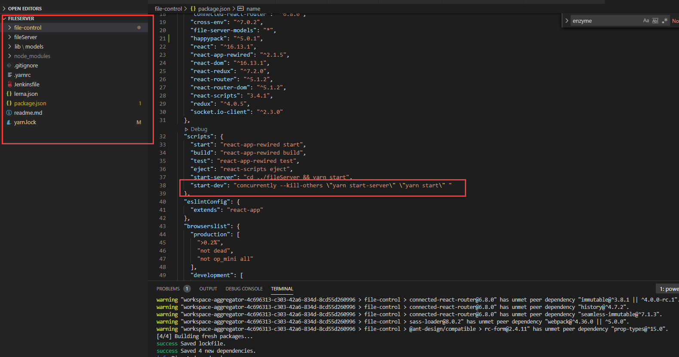679x357 pixels.
Task: Toggle Match Case in find box
Action: [x=646, y=21]
